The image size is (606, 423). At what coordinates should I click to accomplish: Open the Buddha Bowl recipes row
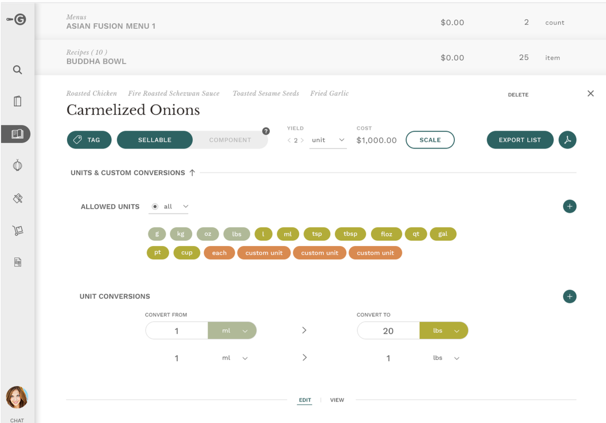pyautogui.click(x=320, y=57)
